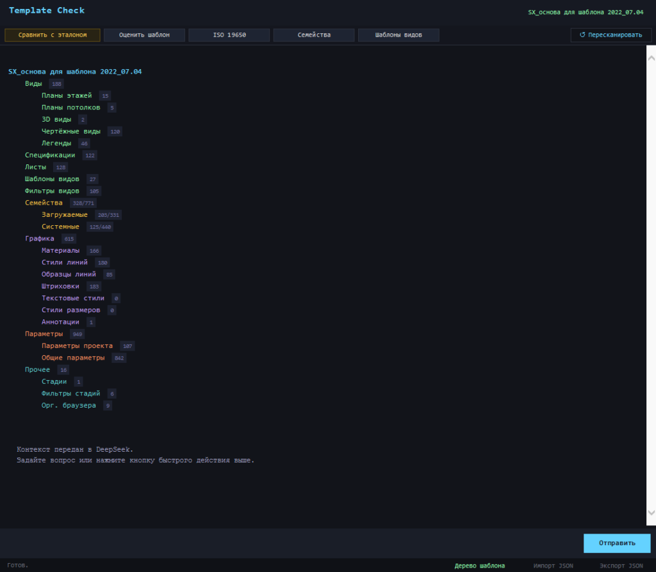Expand the Графика tree node
This screenshot has width=656, height=572.
click(40, 239)
